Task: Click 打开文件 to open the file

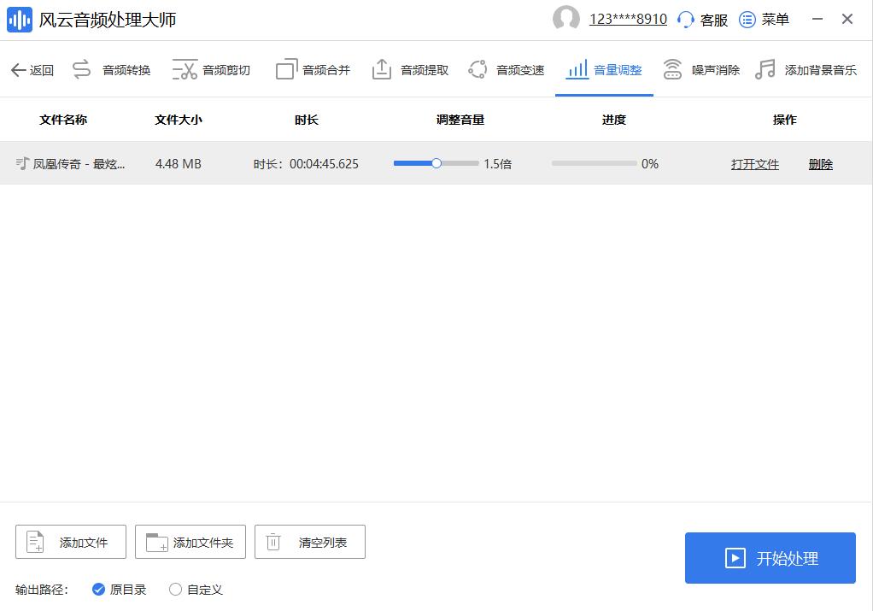Action: [754, 163]
